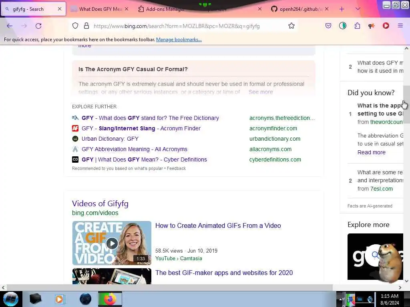Image resolution: width=410 pixels, height=307 pixels.
Task: Click the horizontal scrollbar right arrow
Action: pos(400,287)
